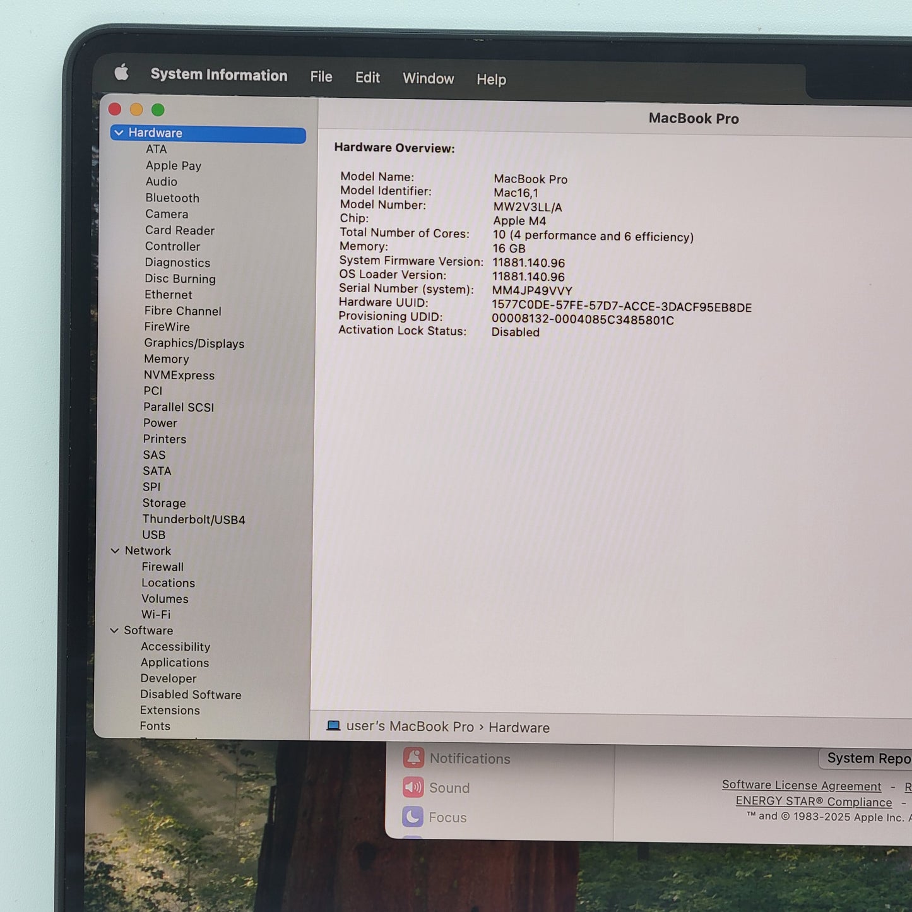Open the File menu
Screen dimensions: 912x912
[321, 76]
